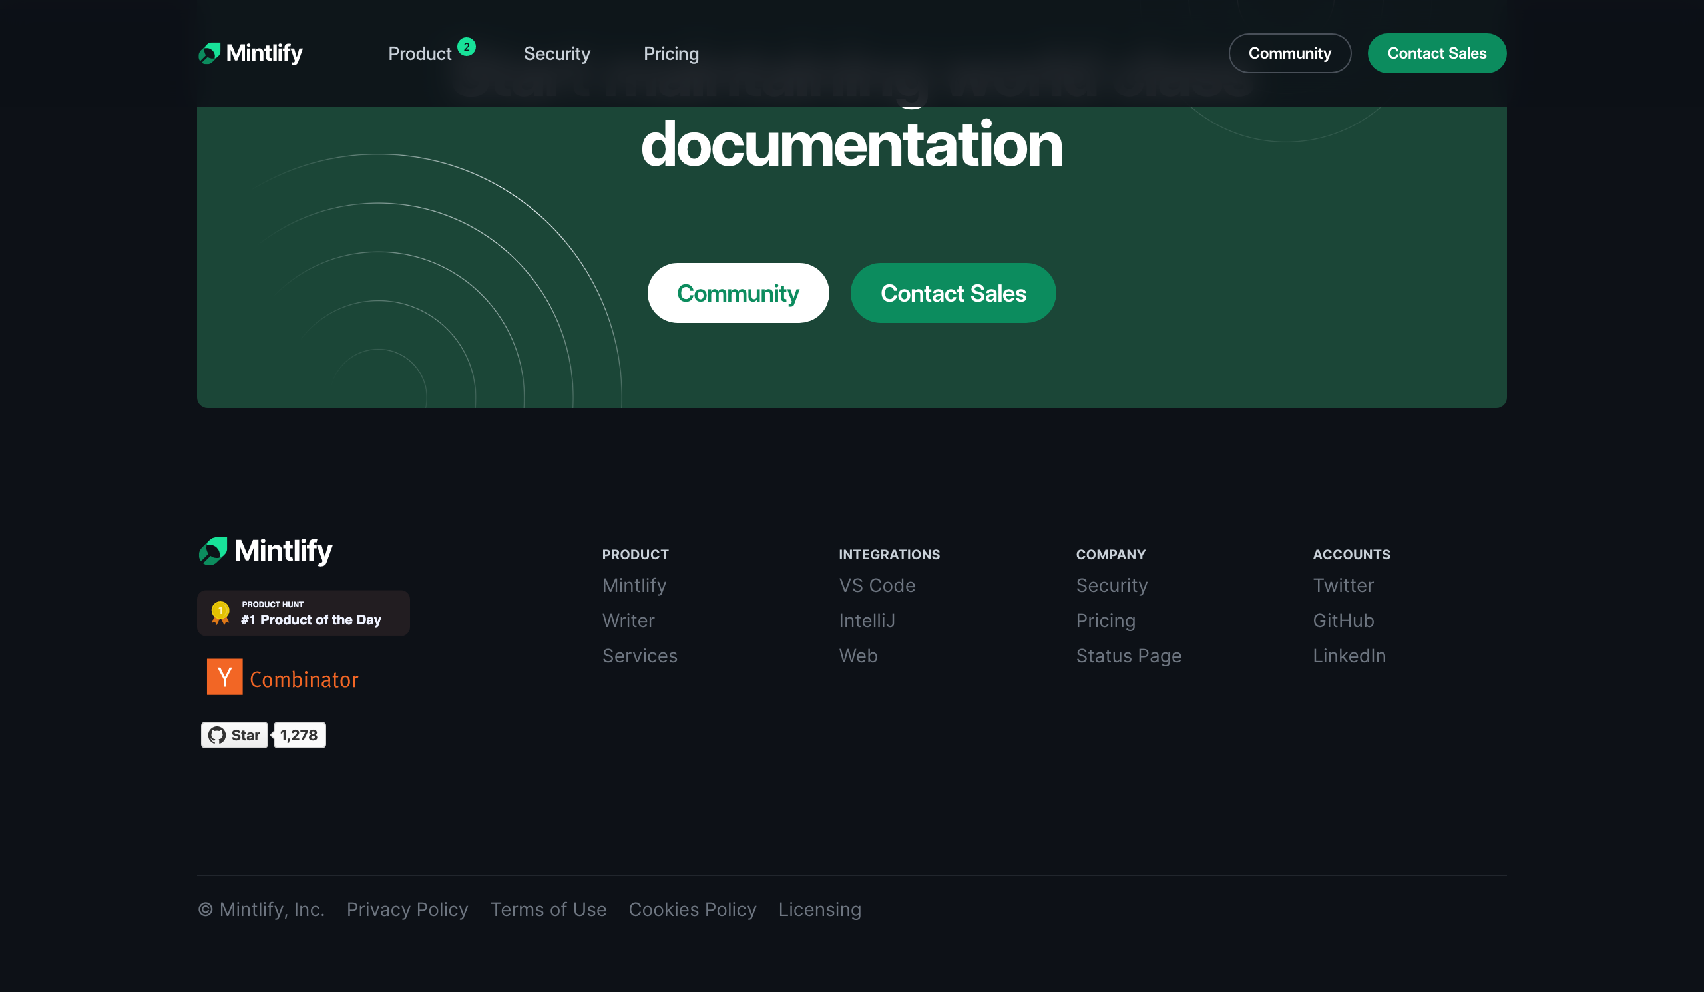Open the VS Code integration link
This screenshot has height=992, width=1704.
(877, 585)
